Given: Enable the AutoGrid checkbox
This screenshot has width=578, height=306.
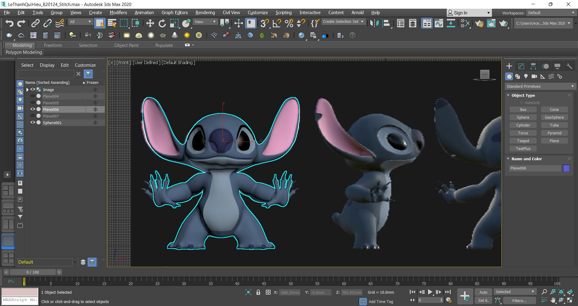Looking at the screenshot, I should click(522, 103).
